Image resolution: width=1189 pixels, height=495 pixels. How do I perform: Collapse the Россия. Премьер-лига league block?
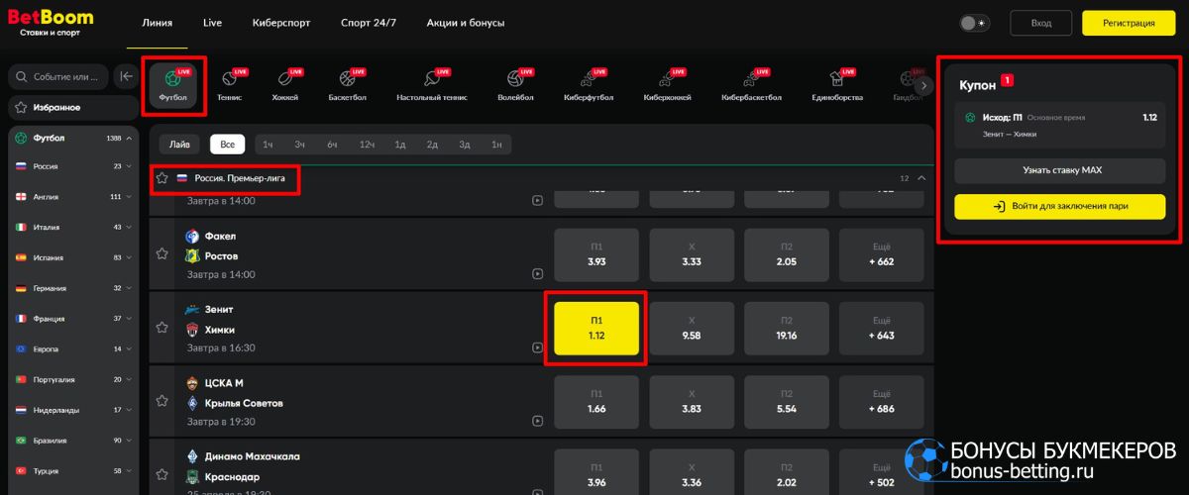tap(920, 178)
